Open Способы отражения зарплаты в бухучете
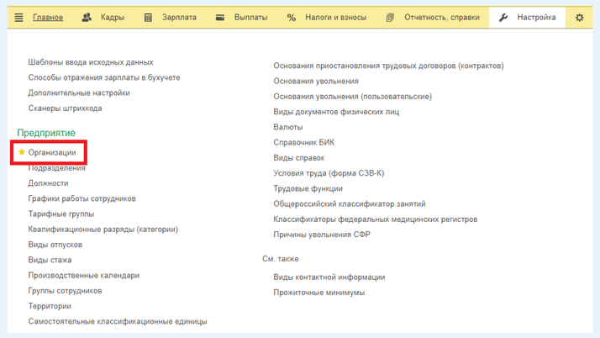600x338 pixels. click(103, 77)
